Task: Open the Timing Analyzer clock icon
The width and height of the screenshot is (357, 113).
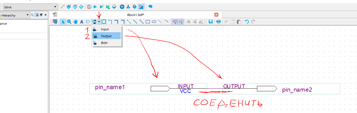Action: tap(122, 7)
